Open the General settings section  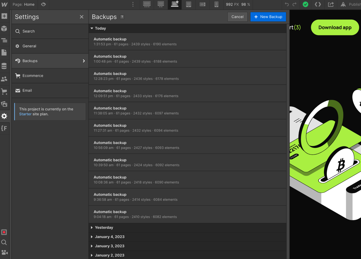pos(29,46)
